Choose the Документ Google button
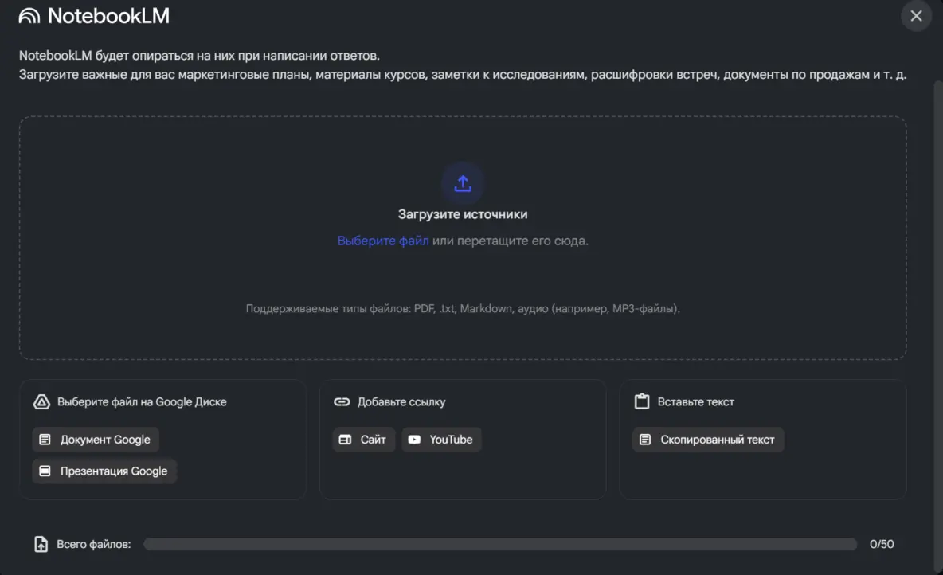Image resolution: width=943 pixels, height=575 pixels. 96,440
